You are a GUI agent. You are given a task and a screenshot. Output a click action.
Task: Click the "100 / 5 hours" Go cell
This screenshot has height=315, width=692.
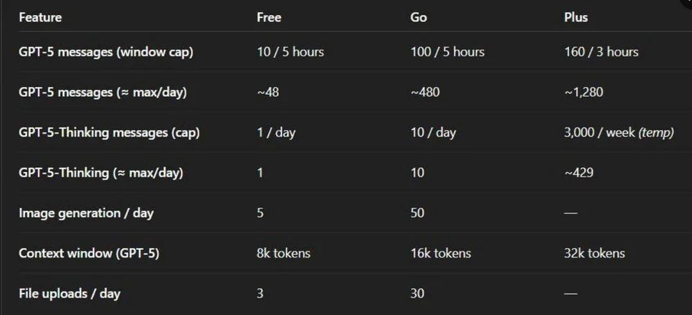click(x=447, y=52)
